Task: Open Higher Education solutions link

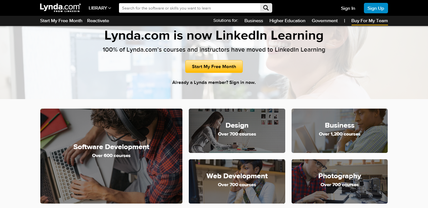Action: [287, 21]
